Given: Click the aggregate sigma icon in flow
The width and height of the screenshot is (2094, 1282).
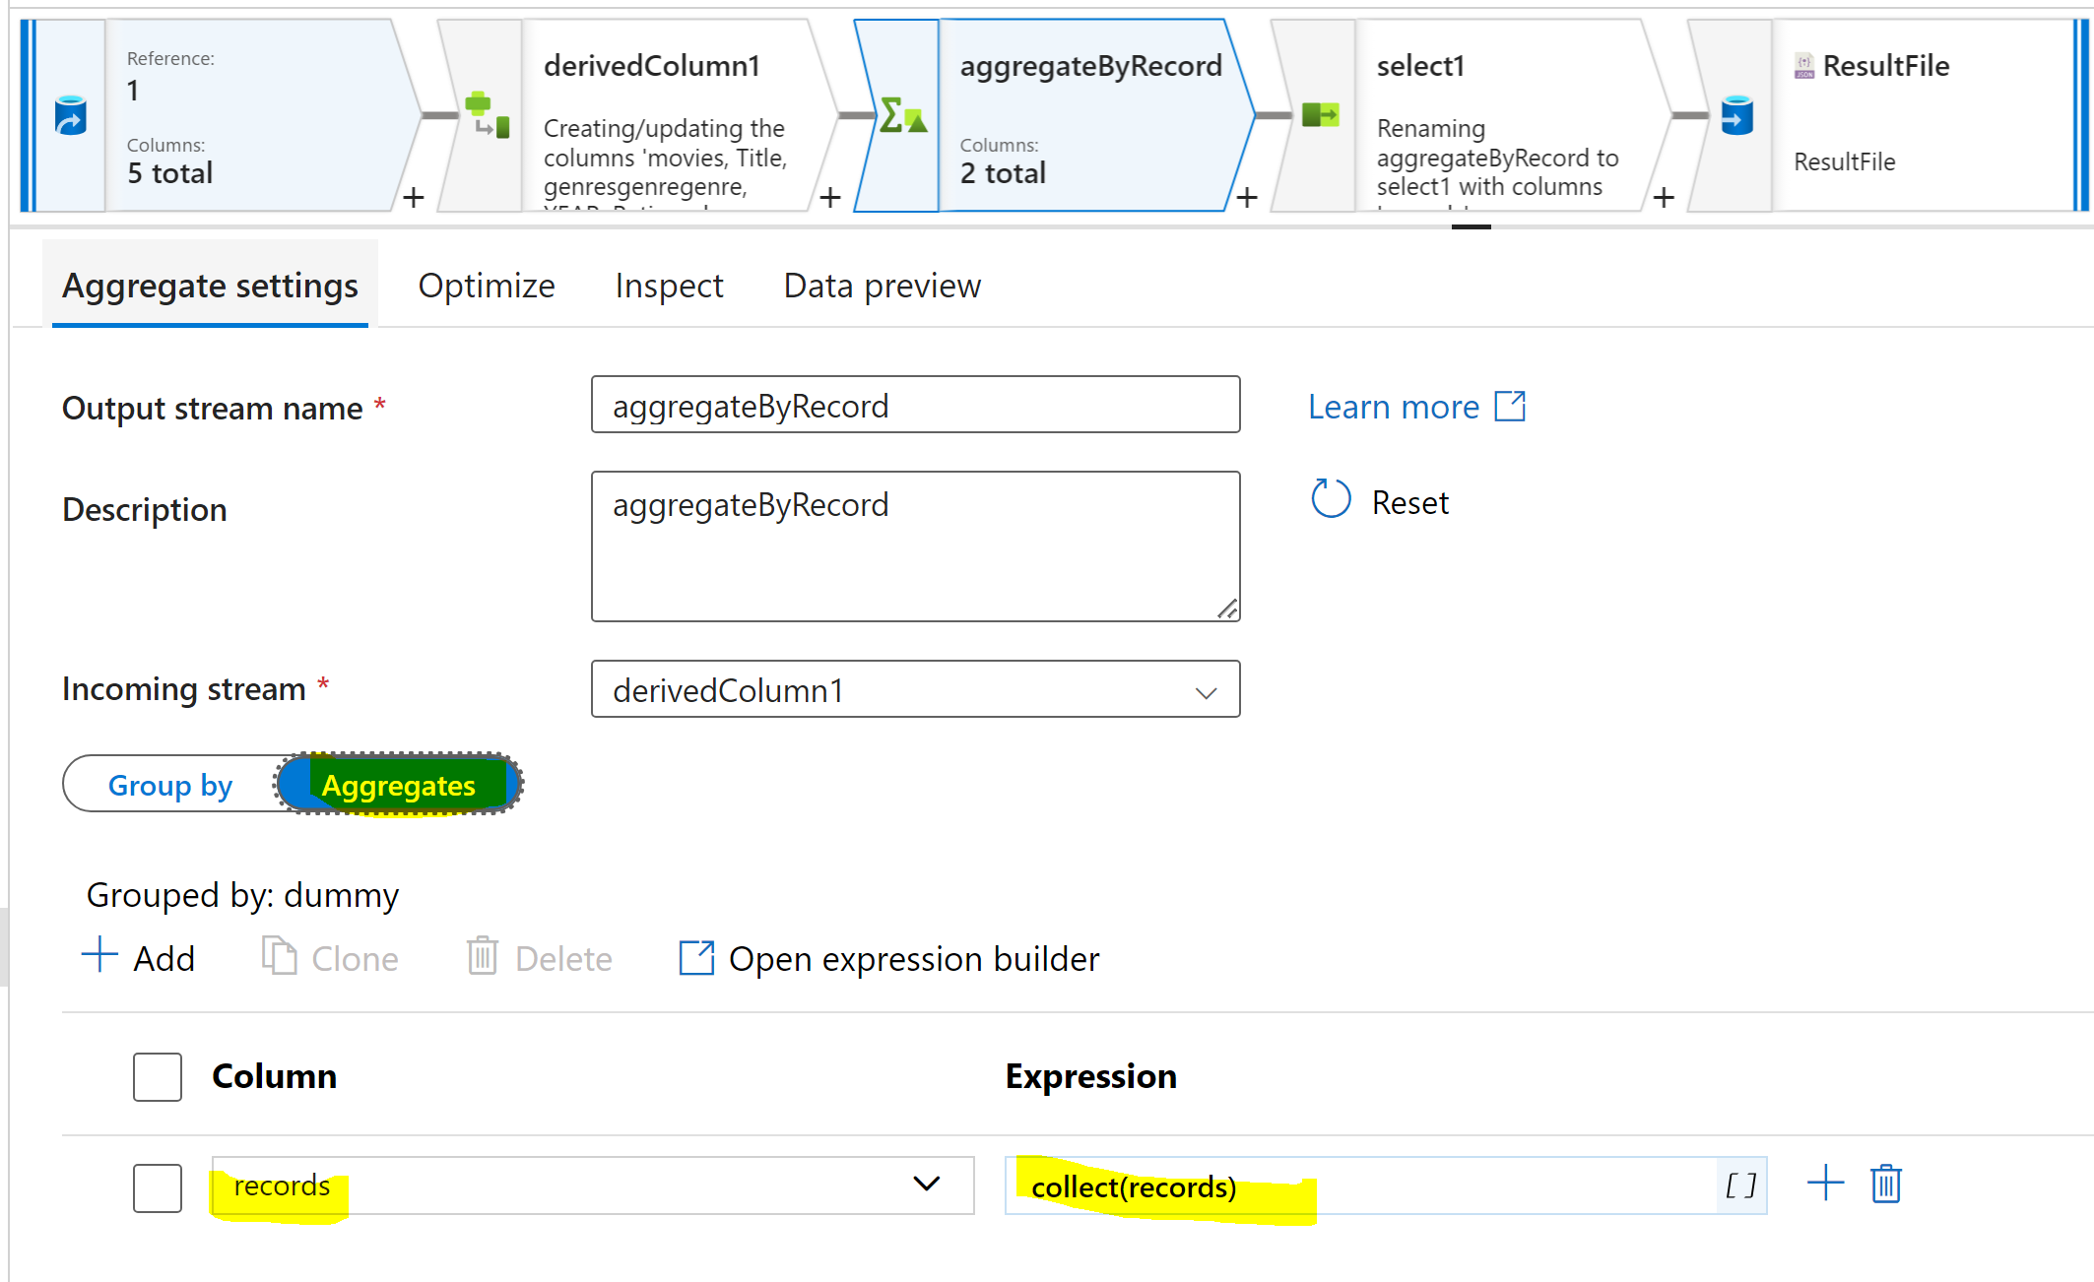Looking at the screenshot, I should tap(902, 115).
